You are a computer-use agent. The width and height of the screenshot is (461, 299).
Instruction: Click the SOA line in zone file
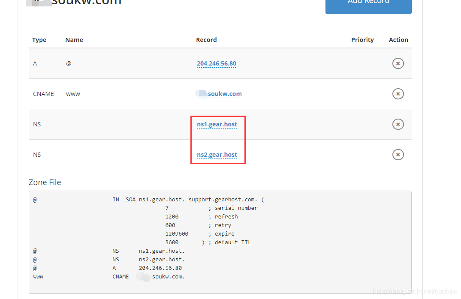148,200
